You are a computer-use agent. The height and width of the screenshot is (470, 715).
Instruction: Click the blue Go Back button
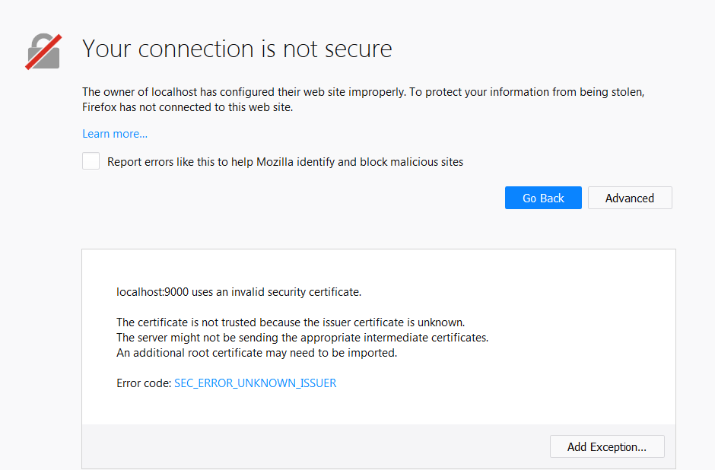(x=543, y=198)
